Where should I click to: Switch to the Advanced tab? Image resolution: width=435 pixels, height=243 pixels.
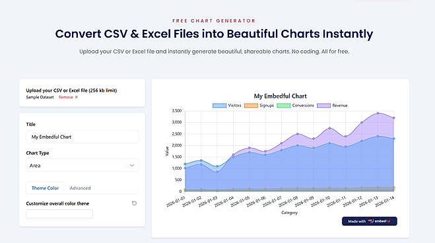80,188
